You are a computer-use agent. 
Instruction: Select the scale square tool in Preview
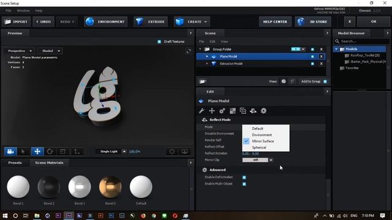coord(62,152)
